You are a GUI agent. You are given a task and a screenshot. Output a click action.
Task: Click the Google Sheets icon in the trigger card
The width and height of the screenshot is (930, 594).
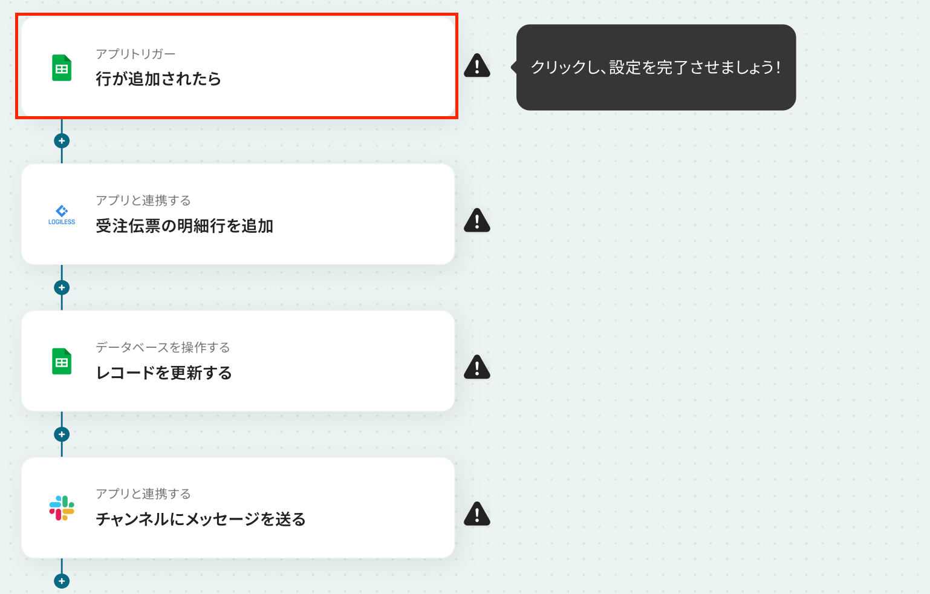point(62,68)
